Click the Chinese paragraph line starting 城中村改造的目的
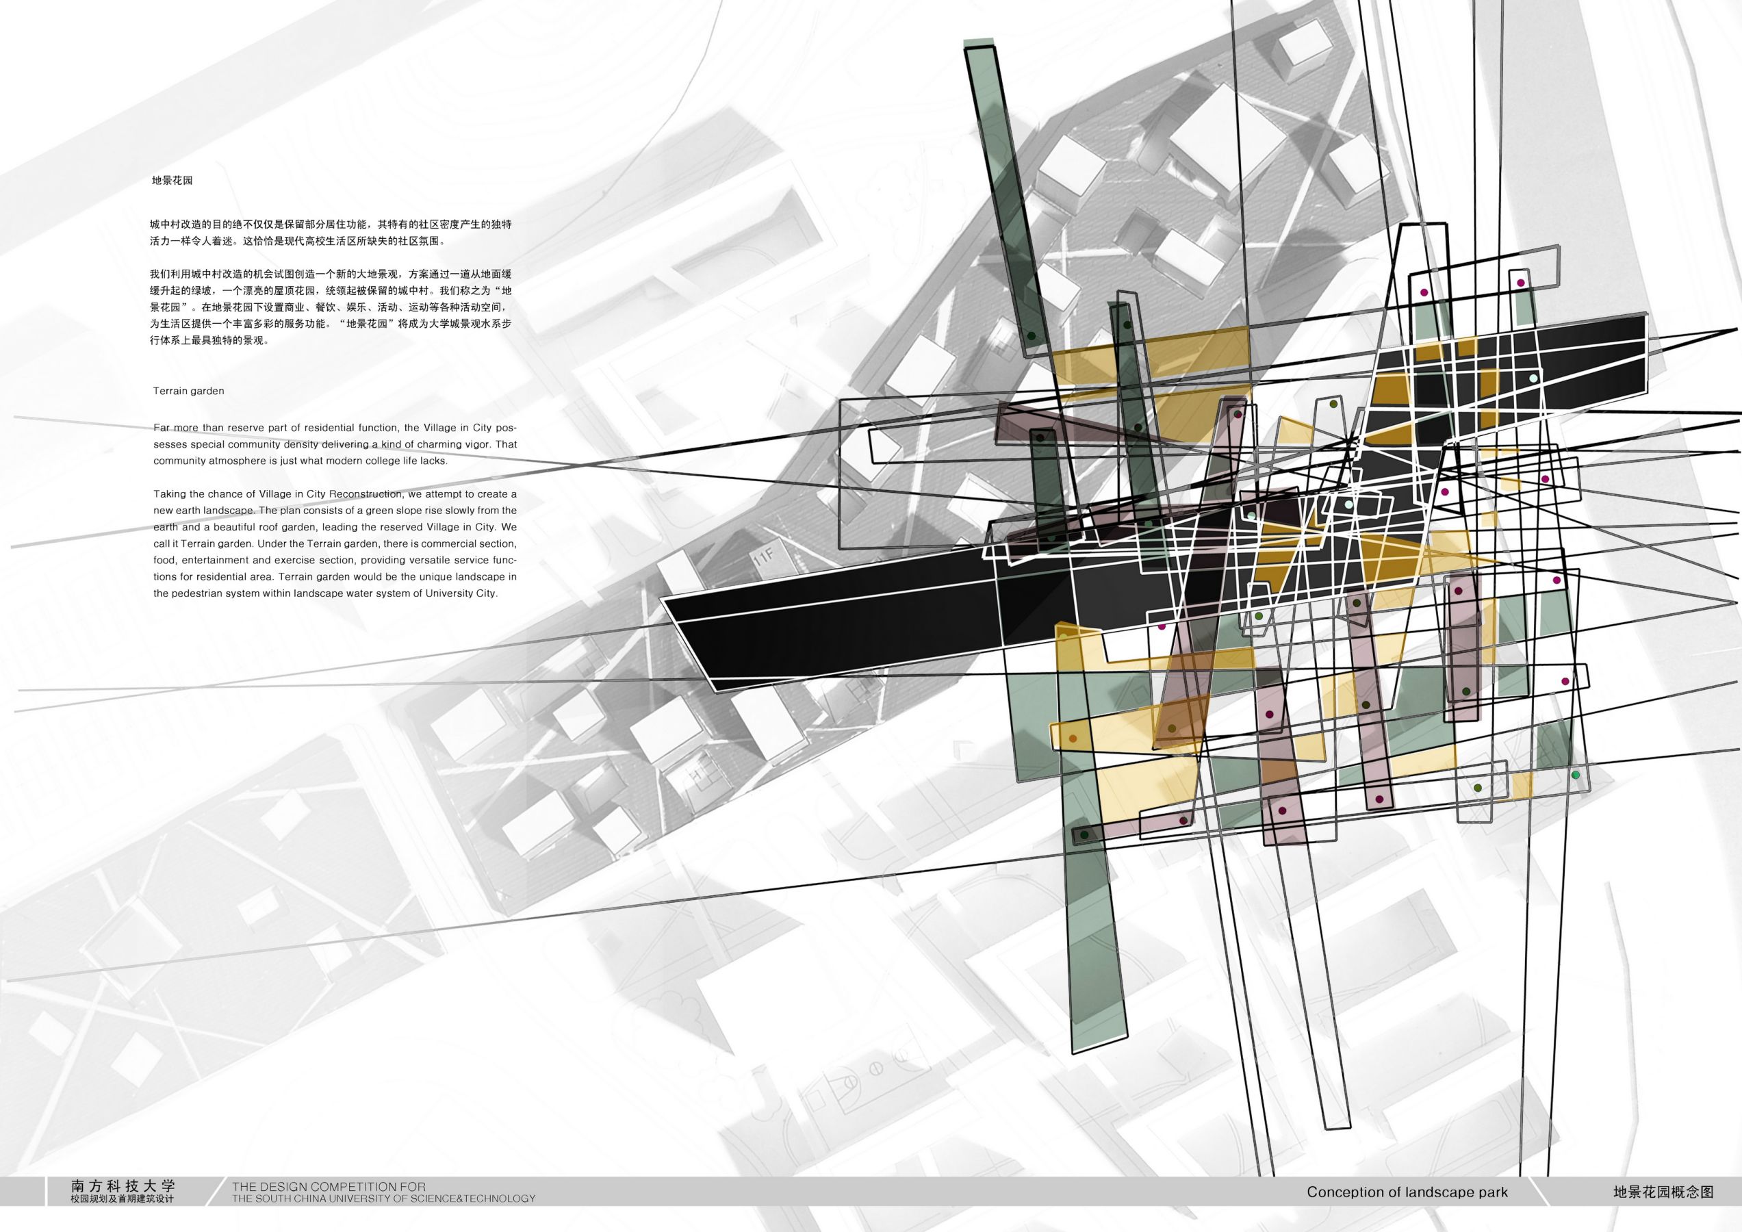This screenshot has height=1232, width=1742. [x=331, y=224]
